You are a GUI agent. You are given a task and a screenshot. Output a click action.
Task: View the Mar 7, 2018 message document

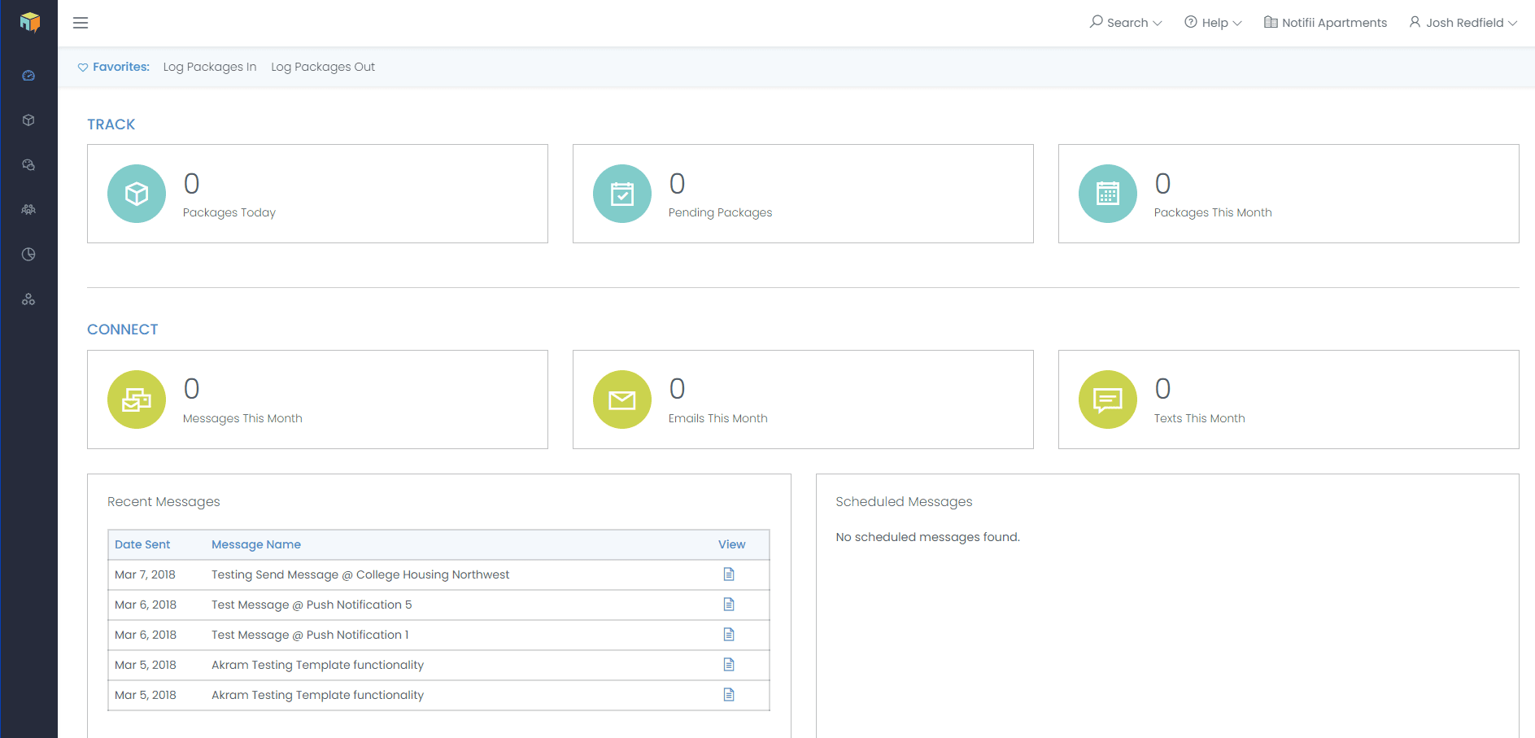pyautogui.click(x=729, y=574)
